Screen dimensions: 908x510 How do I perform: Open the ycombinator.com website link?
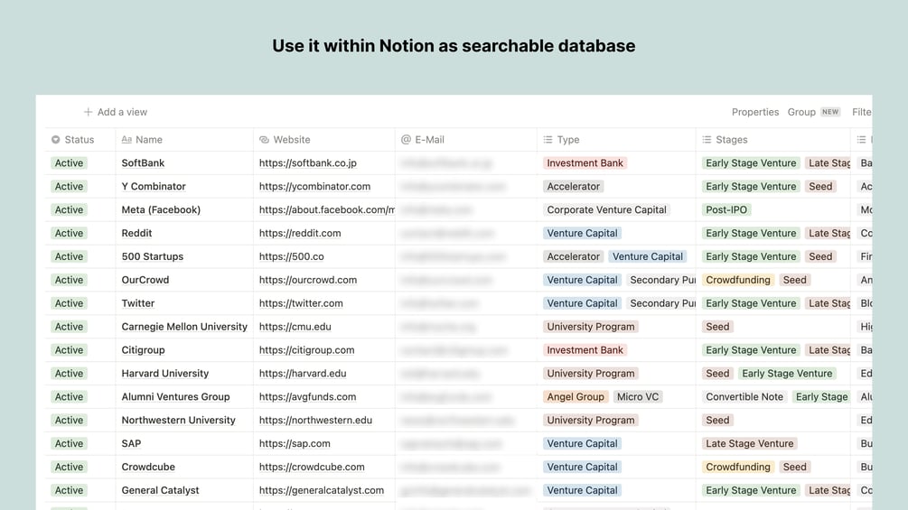[x=314, y=187]
